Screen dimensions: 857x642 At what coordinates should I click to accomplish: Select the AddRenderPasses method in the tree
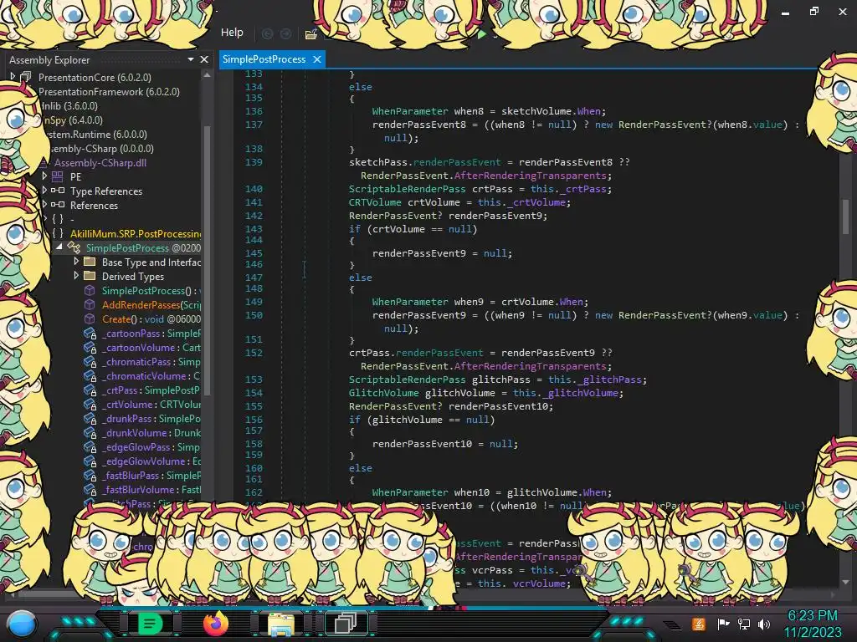click(151, 304)
